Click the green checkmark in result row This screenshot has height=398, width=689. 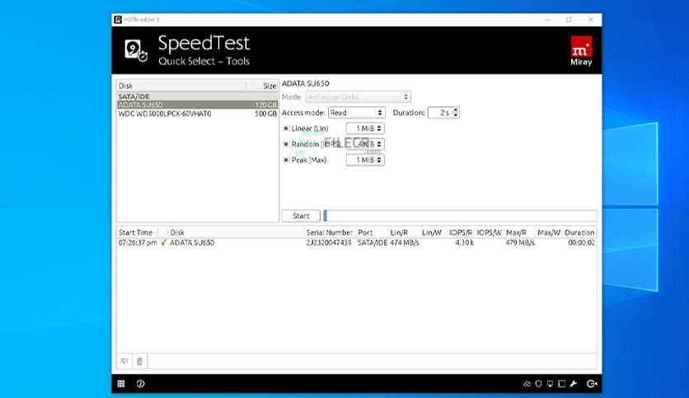(x=164, y=243)
